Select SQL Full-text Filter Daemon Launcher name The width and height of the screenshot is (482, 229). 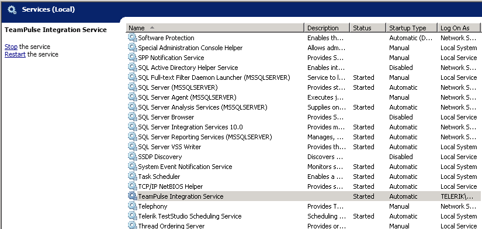pos(214,77)
